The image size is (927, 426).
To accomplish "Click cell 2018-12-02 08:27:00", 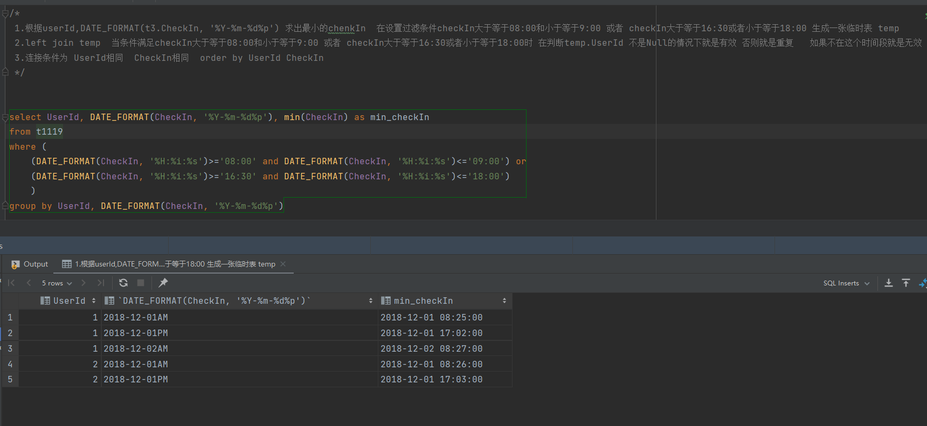I will pos(445,348).
